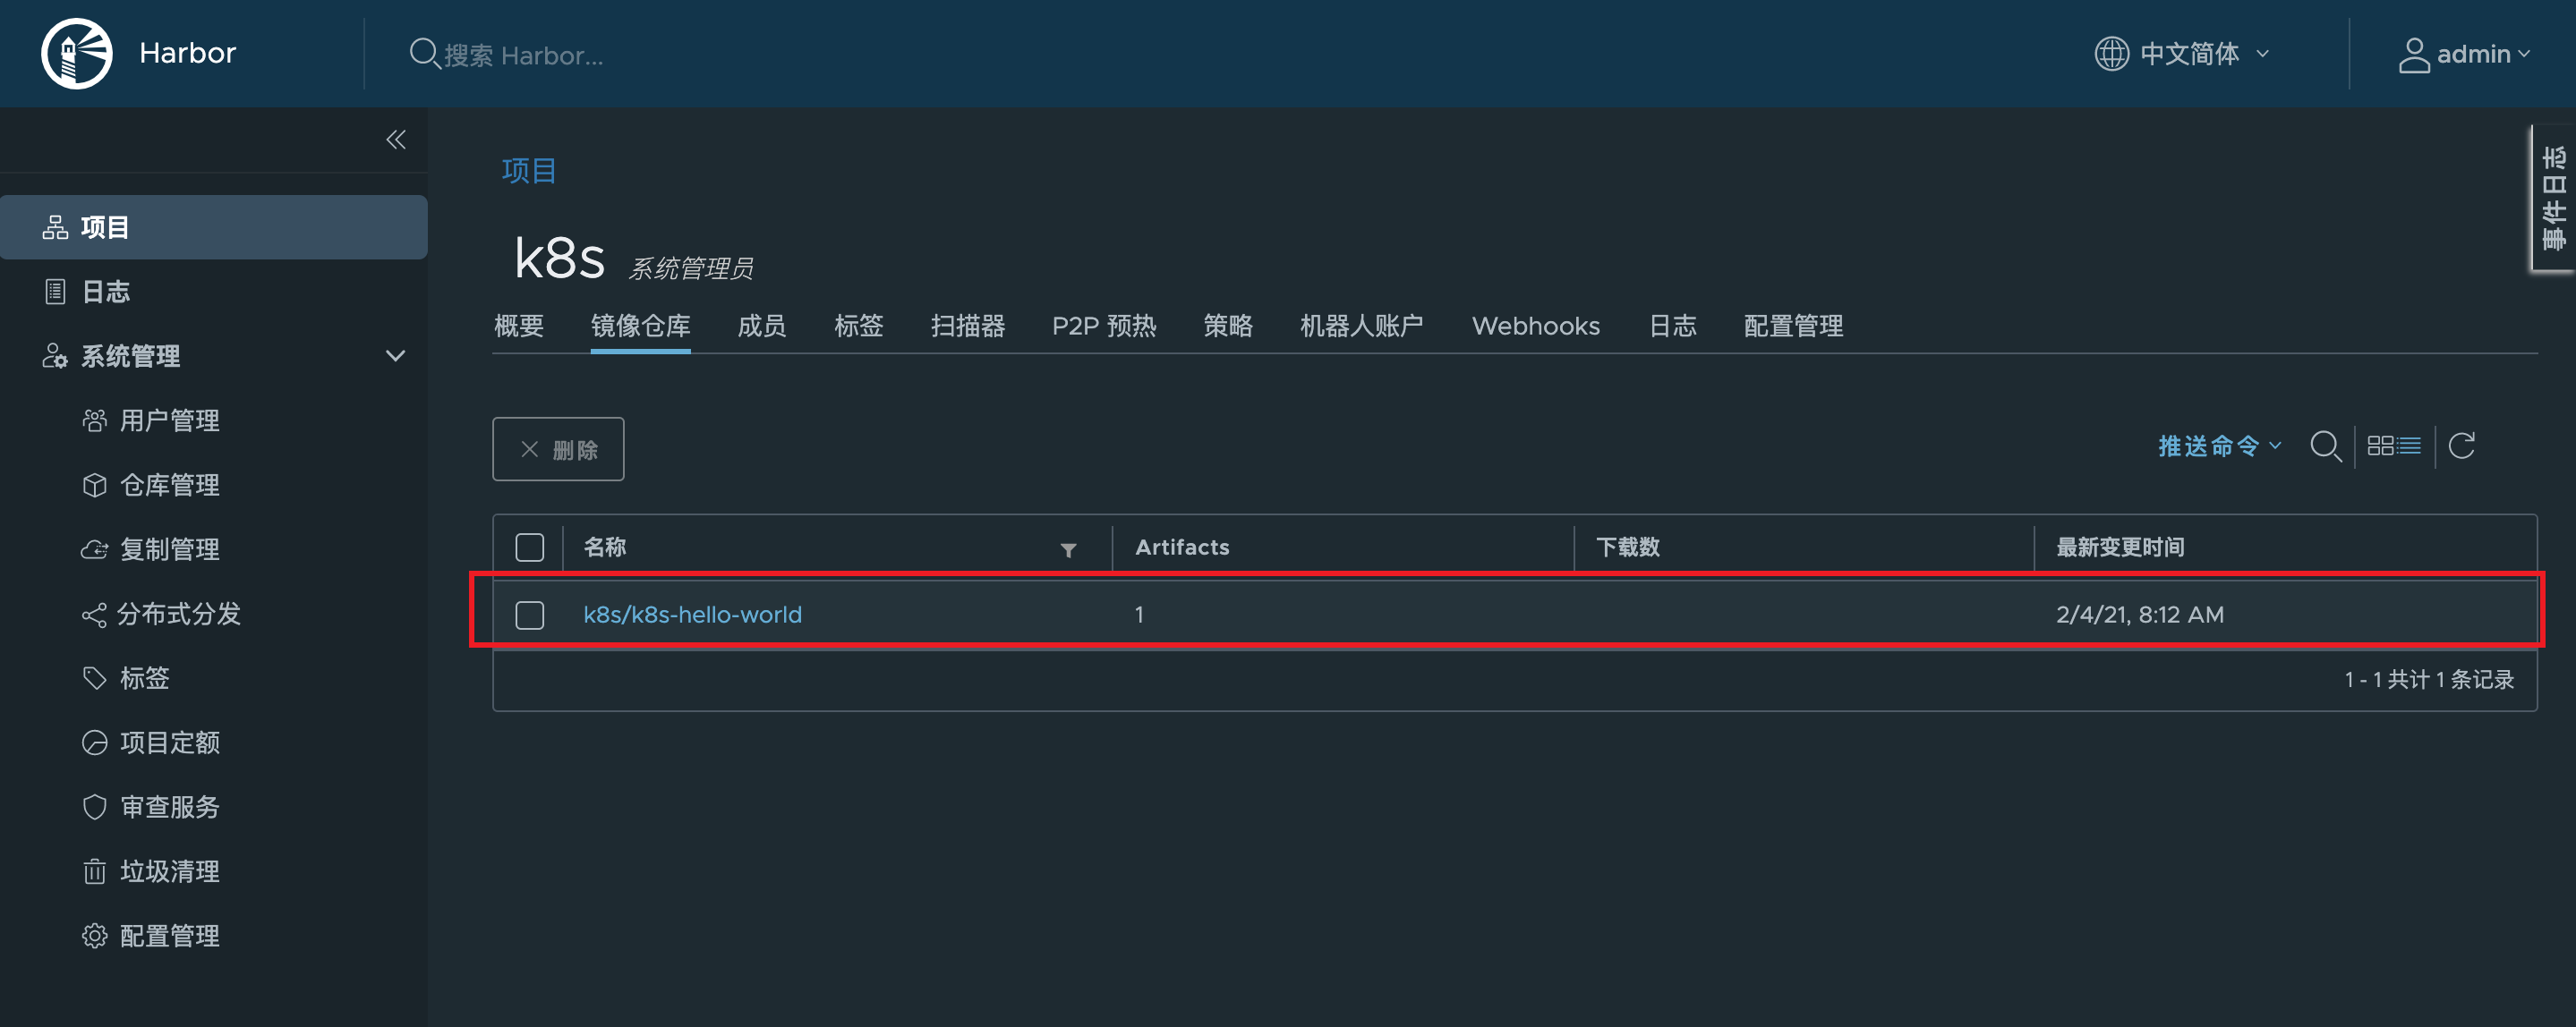Click the search magnifier icon in header
The width and height of the screenshot is (2576, 1027).
(x=424, y=53)
